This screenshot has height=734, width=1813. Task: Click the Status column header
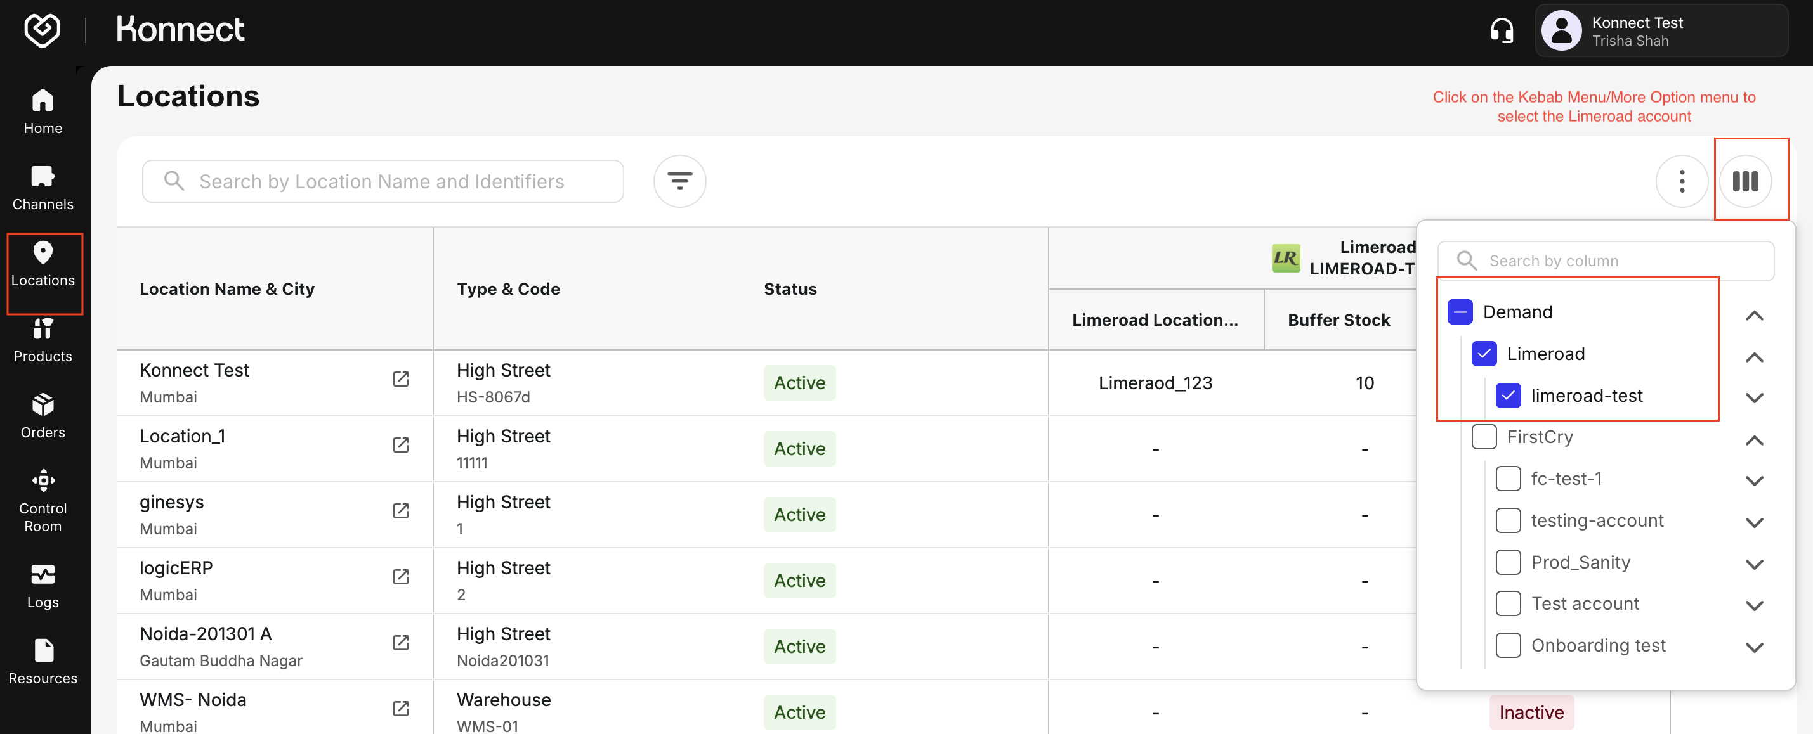[x=790, y=289]
